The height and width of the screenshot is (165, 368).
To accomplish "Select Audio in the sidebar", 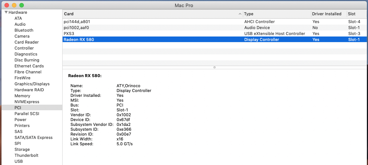I will [x=20, y=24].
